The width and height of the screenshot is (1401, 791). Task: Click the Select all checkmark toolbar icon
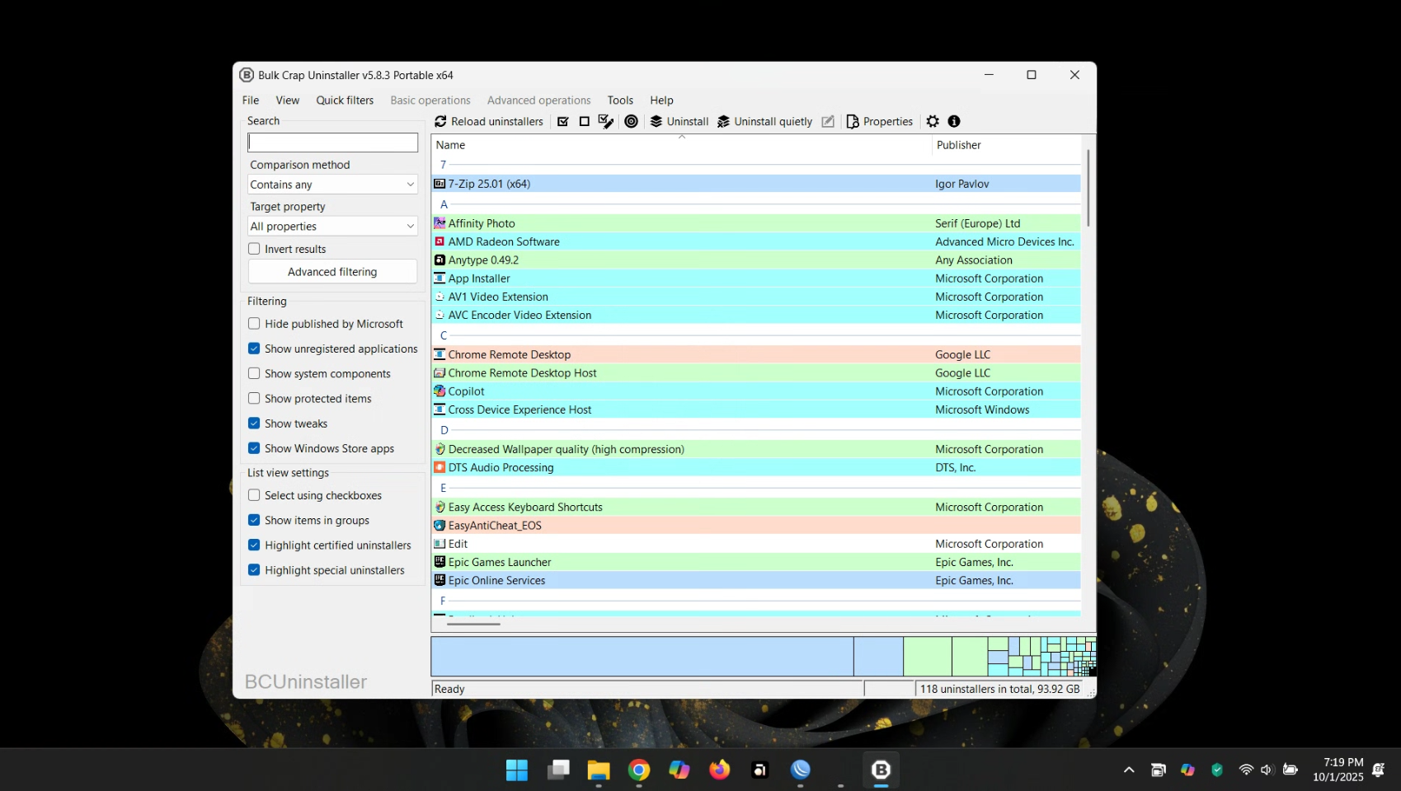(563, 122)
